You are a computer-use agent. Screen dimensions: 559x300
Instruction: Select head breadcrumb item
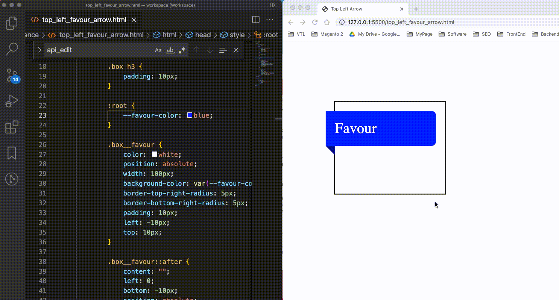pos(198,35)
